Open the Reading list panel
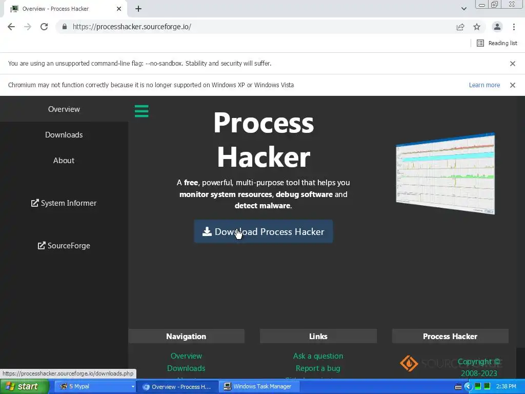This screenshot has height=394, width=525. [497, 43]
